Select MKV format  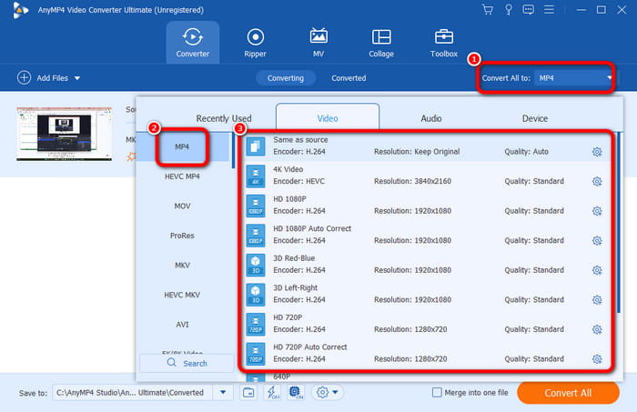click(x=182, y=266)
